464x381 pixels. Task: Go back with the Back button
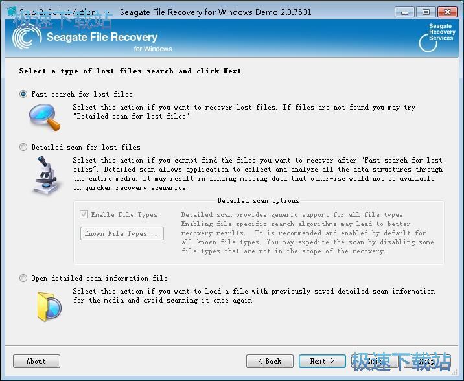coord(270,361)
